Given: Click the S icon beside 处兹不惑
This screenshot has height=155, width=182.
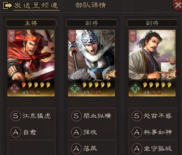Looking at the screenshot, I should (137, 116).
